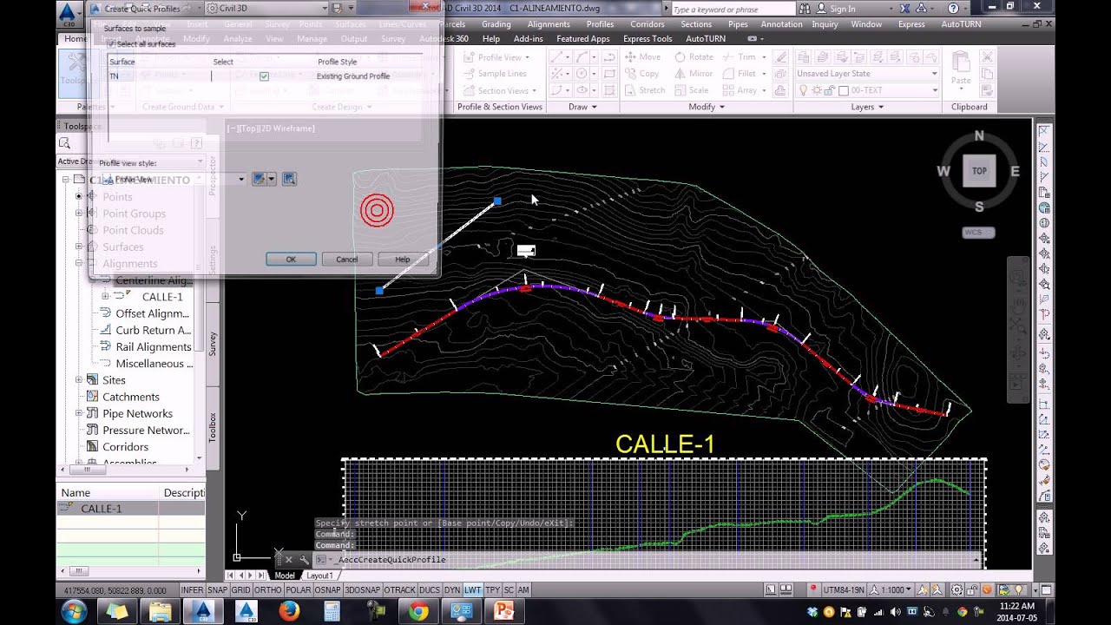Toggle POLAR tracking in status bar
The width and height of the screenshot is (1111, 625).
coord(299,590)
